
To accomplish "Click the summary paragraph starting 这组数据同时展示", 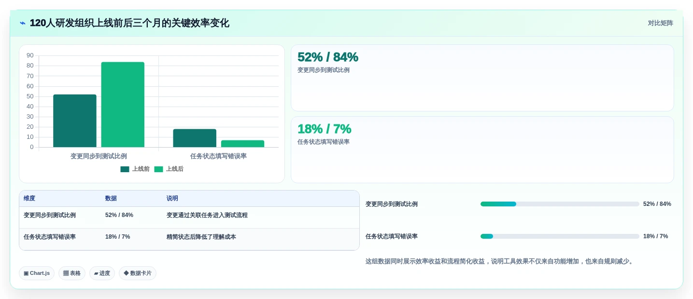I will coord(500,261).
